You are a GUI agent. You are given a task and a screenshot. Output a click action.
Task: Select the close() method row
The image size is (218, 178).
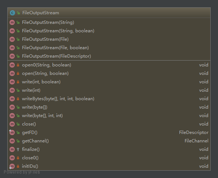pos(109,124)
